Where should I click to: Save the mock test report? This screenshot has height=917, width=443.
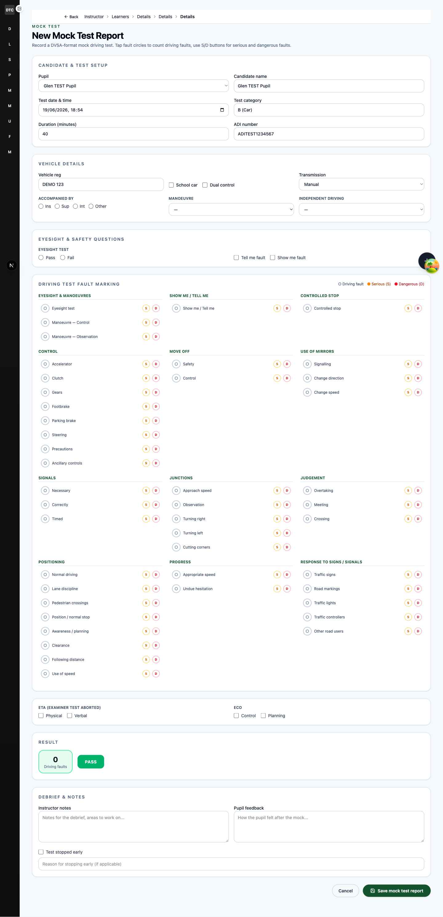pos(396,891)
